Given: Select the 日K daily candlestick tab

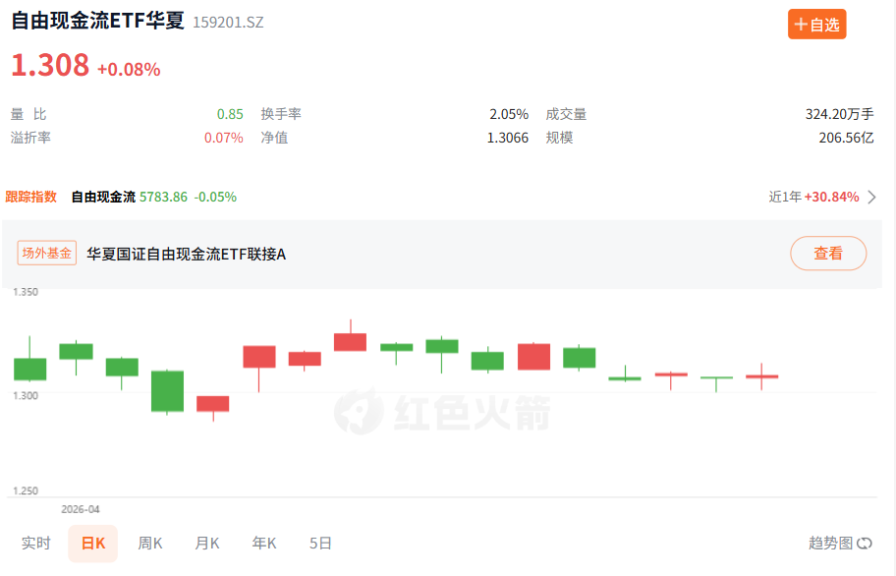Looking at the screenshot, I should 93,544.
